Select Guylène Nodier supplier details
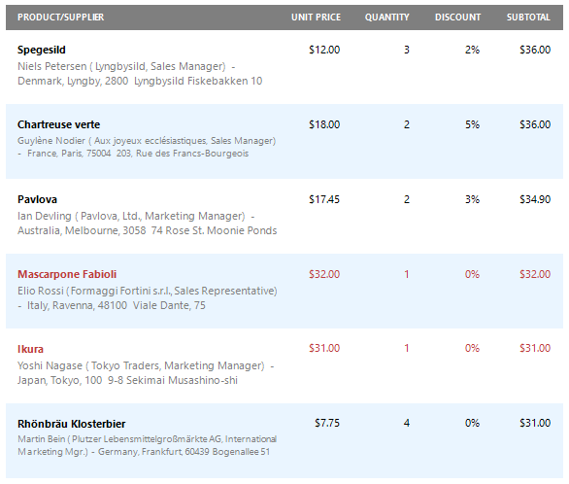Screen dimensions: 569x484 [147, 147]
